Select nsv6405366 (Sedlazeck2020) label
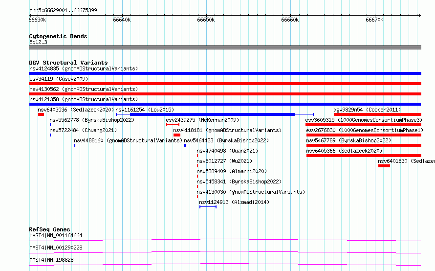The image size is (435, 271). coord(344,151)
